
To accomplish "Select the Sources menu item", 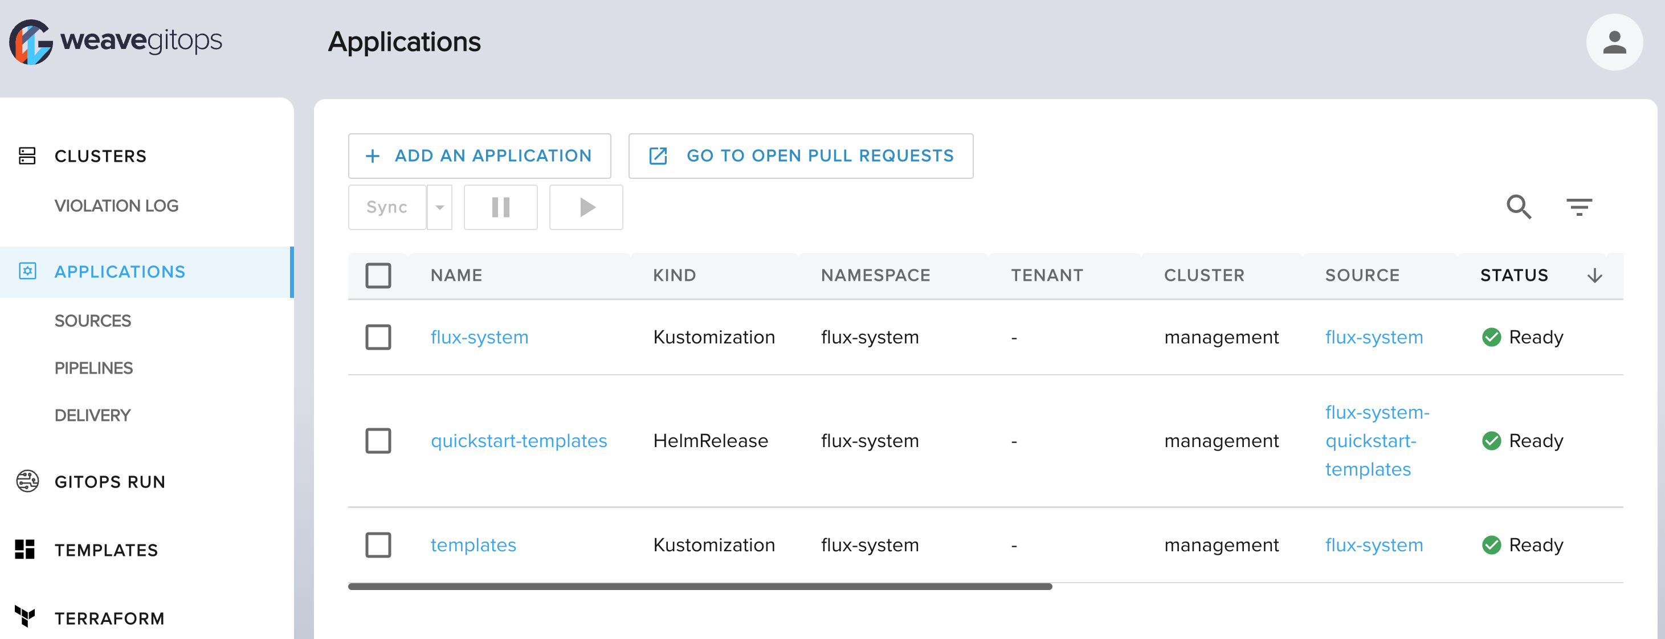I will [92, 321].
